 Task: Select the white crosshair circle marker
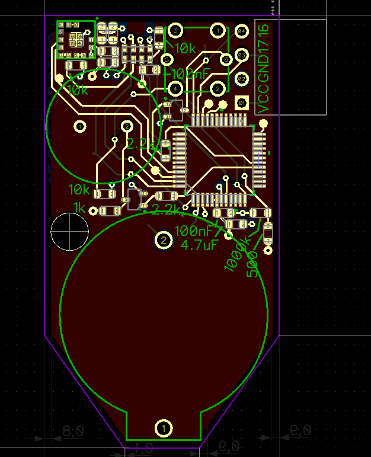(x=69, y=232)
